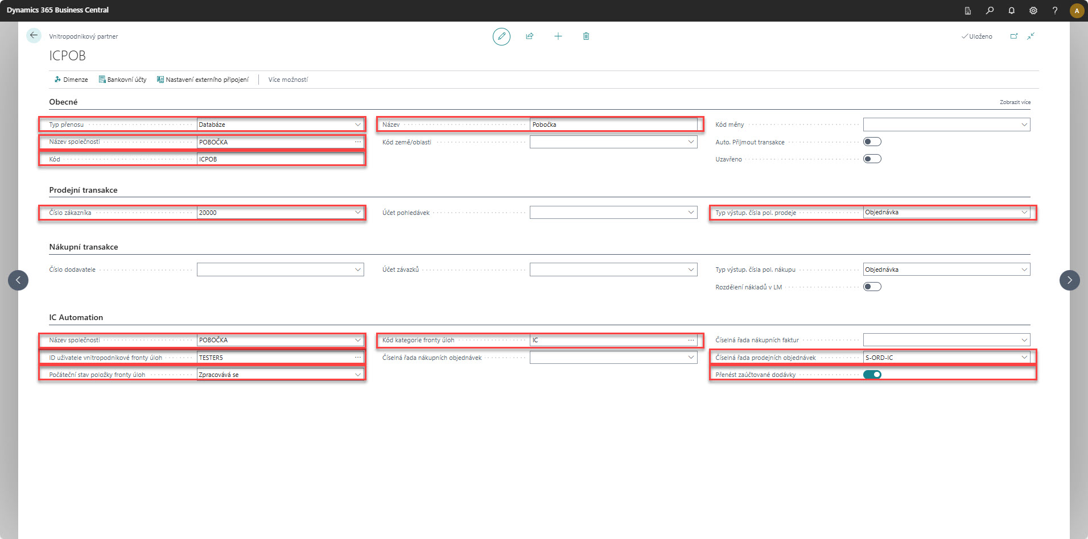
Task: Click the edit pencil icon
Action: coord(501,36)
